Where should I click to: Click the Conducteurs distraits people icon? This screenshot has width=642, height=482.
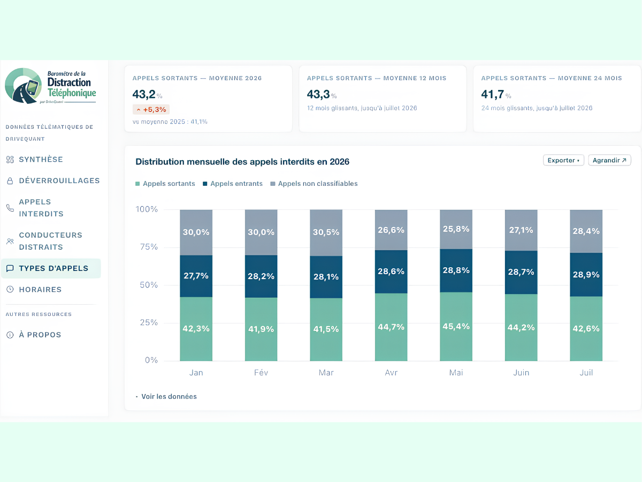(x=10, y=241)
